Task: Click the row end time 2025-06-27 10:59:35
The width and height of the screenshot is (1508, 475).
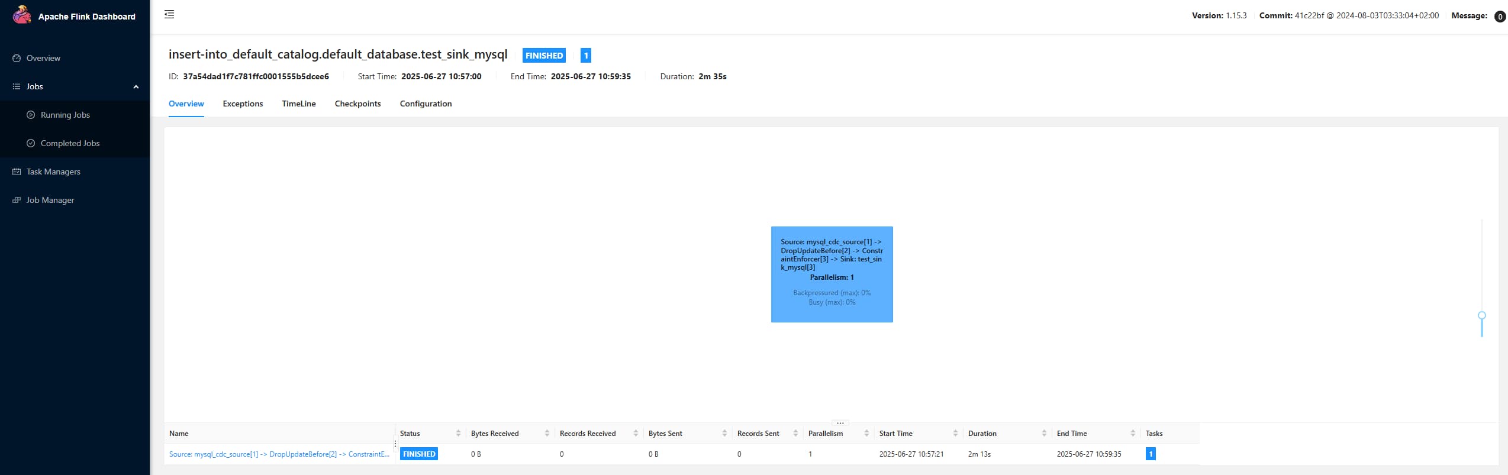Action: point(1088,454)
